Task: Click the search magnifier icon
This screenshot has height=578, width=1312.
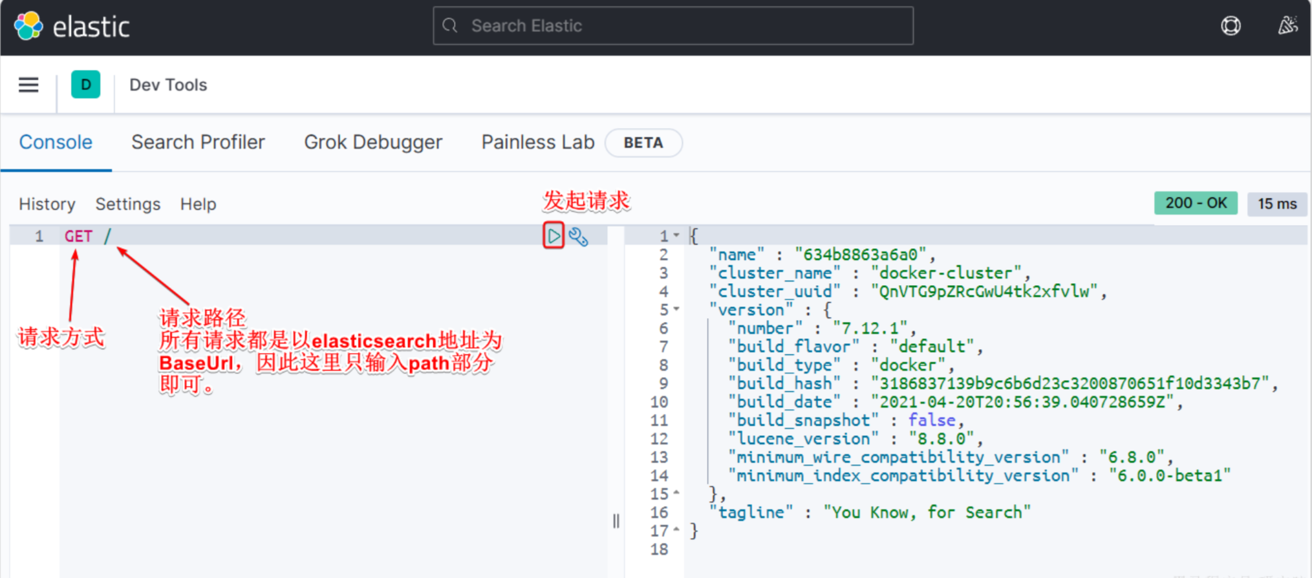Action: [x=450, y=26]
